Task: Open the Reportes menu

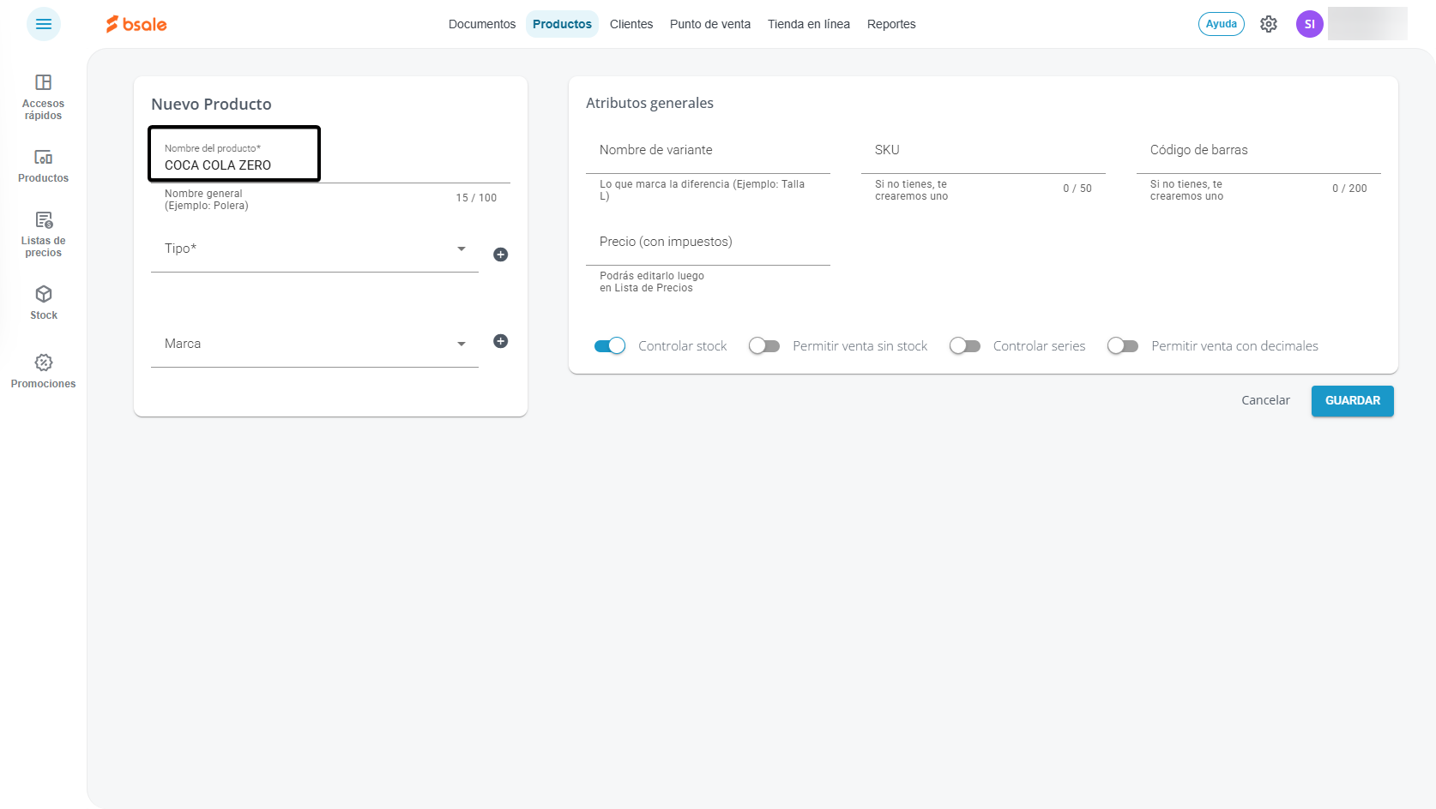Action: pyautogui.click(x=891, y=24)
